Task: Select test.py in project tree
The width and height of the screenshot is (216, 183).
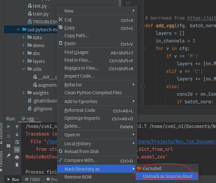Action: pos(37,6)
